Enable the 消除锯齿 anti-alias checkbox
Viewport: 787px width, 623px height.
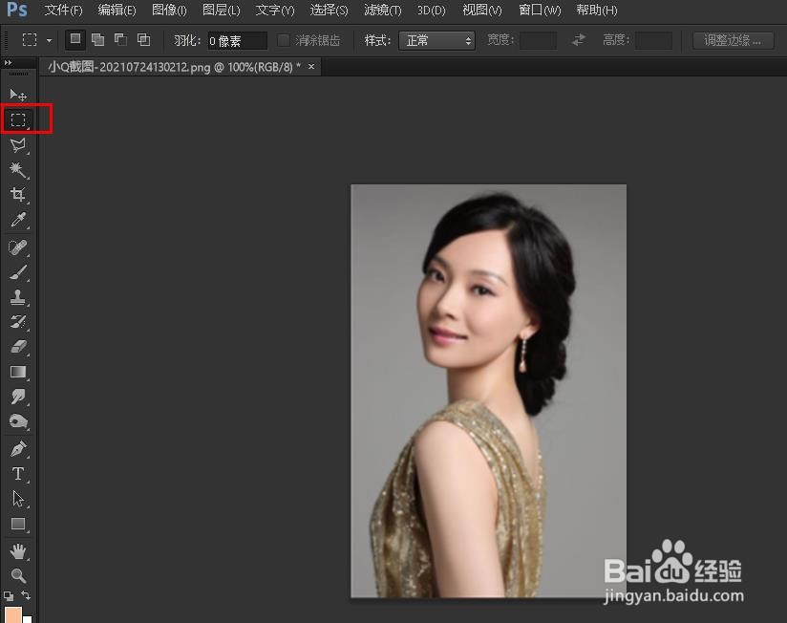click(x=283, y=40)
